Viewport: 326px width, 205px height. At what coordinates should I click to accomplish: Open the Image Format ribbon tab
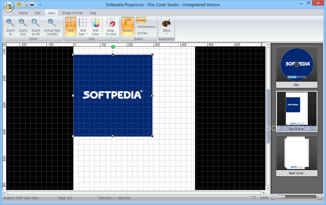[72, 13]
